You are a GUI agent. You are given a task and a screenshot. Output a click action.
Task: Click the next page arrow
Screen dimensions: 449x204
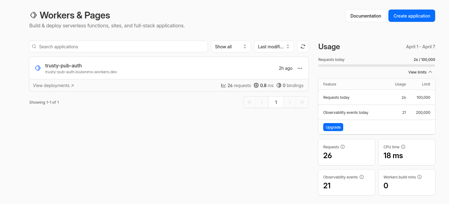pos(290,102)
